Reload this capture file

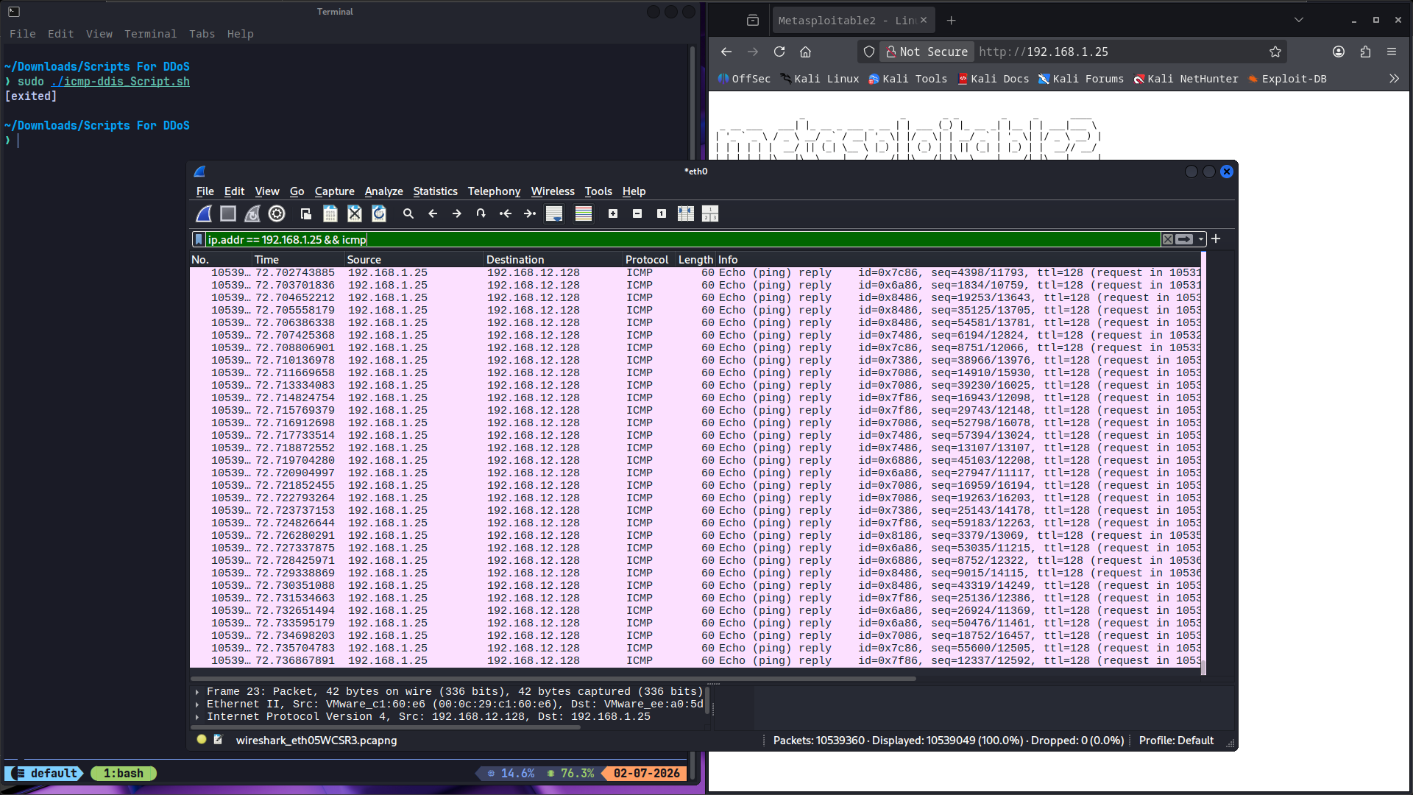coord(379,213)
